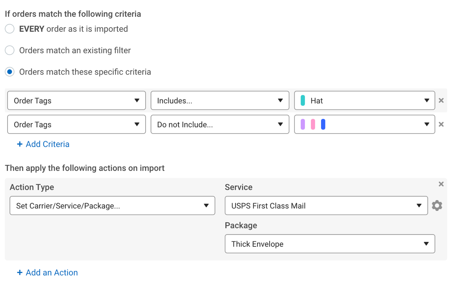
Task: Remove the Set Carrier/Service/Package action
Action: click(x=441, y=184)
